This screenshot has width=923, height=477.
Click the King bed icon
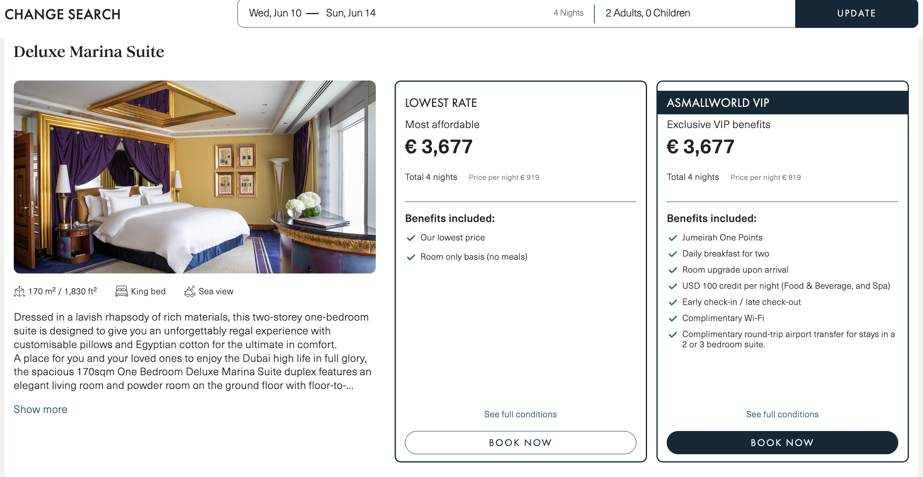121,291
